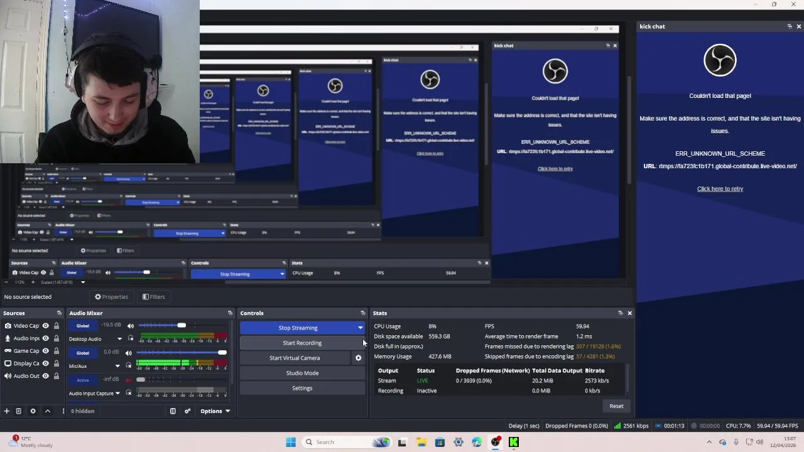Image resolution: width=804 pixels, height=452 pixels.
Task: Float the Controls dock panel
Action: pos(362,313)
